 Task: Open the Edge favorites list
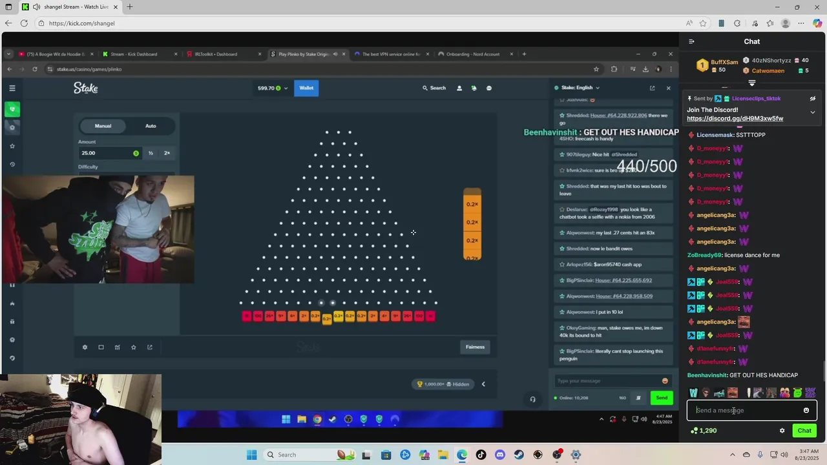click(x=769, y=23)
